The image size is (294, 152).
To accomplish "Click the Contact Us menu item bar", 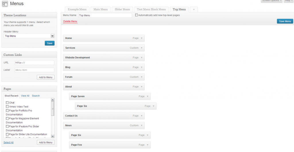I will click(x=104, y=116).
